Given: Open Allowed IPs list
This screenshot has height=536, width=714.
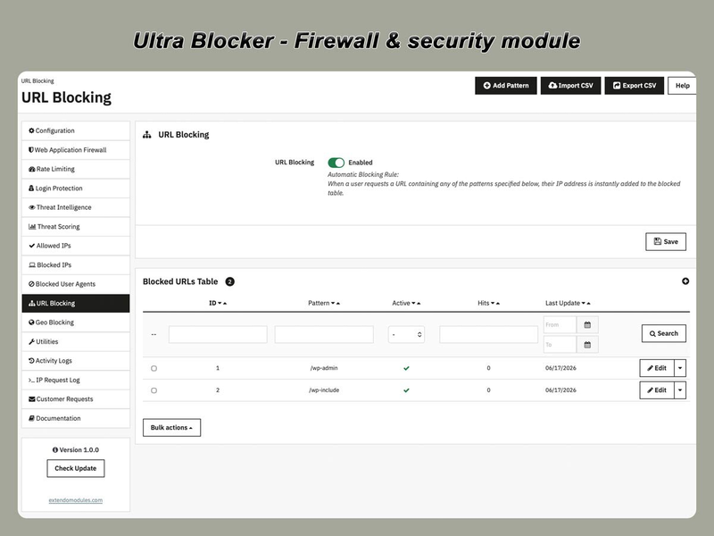Looking at the screenshot, I should pyautogui.click(x=76, y=246).
